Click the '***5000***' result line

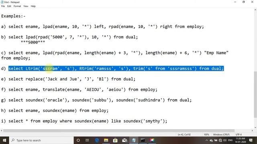[x=33, y=42]
